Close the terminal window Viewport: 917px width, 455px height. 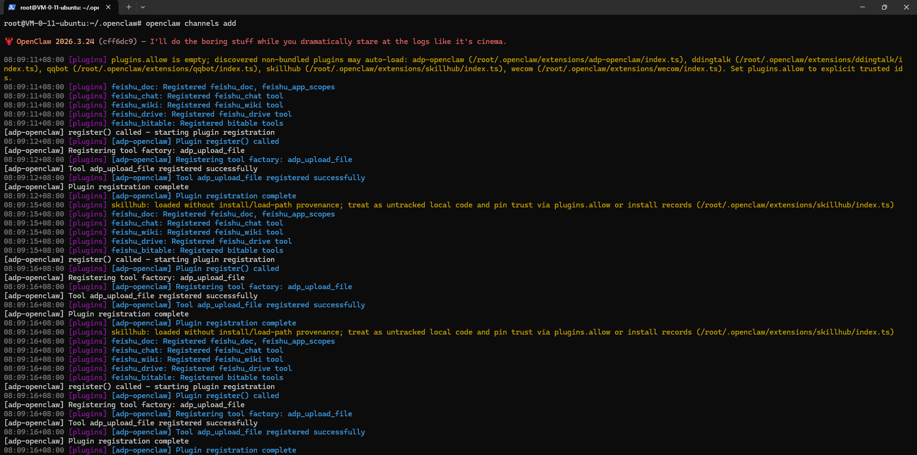906,7
